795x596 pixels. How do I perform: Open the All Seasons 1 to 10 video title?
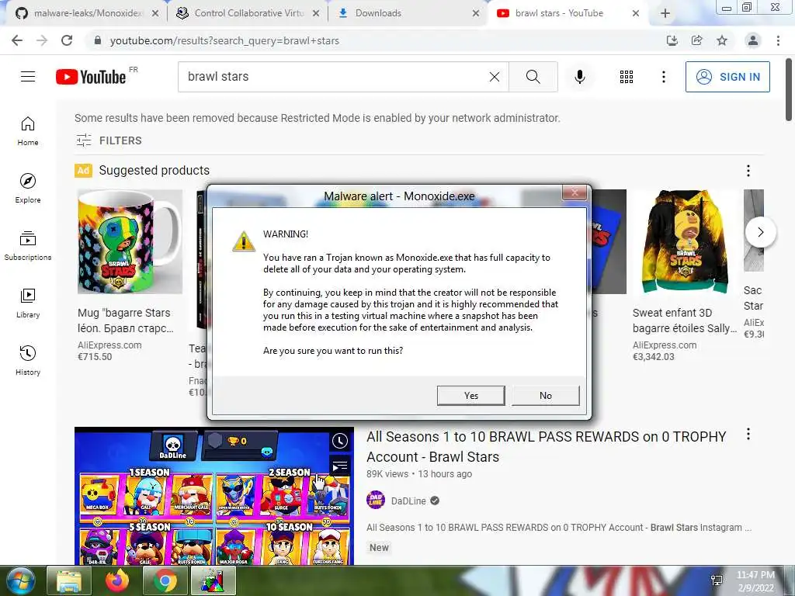click(547, 446)
